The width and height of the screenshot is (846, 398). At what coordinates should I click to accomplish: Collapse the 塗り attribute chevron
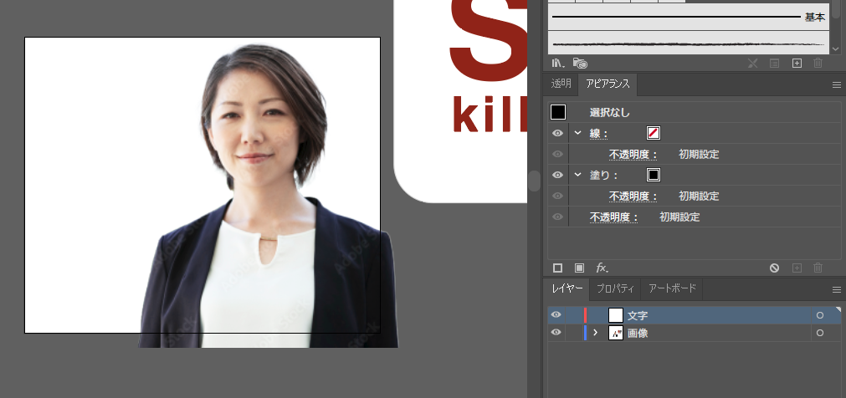(578, 175)
